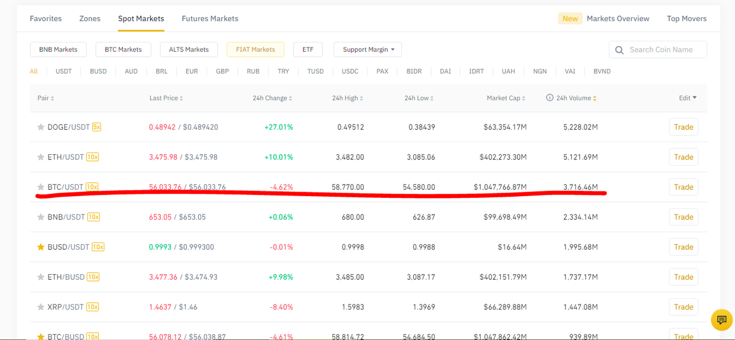The image size is (735, 340).
Task: Filter pairs by USDC
Action: (350, 71)
